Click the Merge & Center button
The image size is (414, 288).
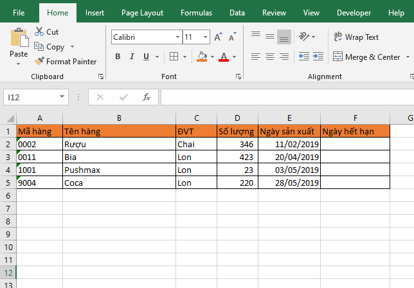point(366,57)
